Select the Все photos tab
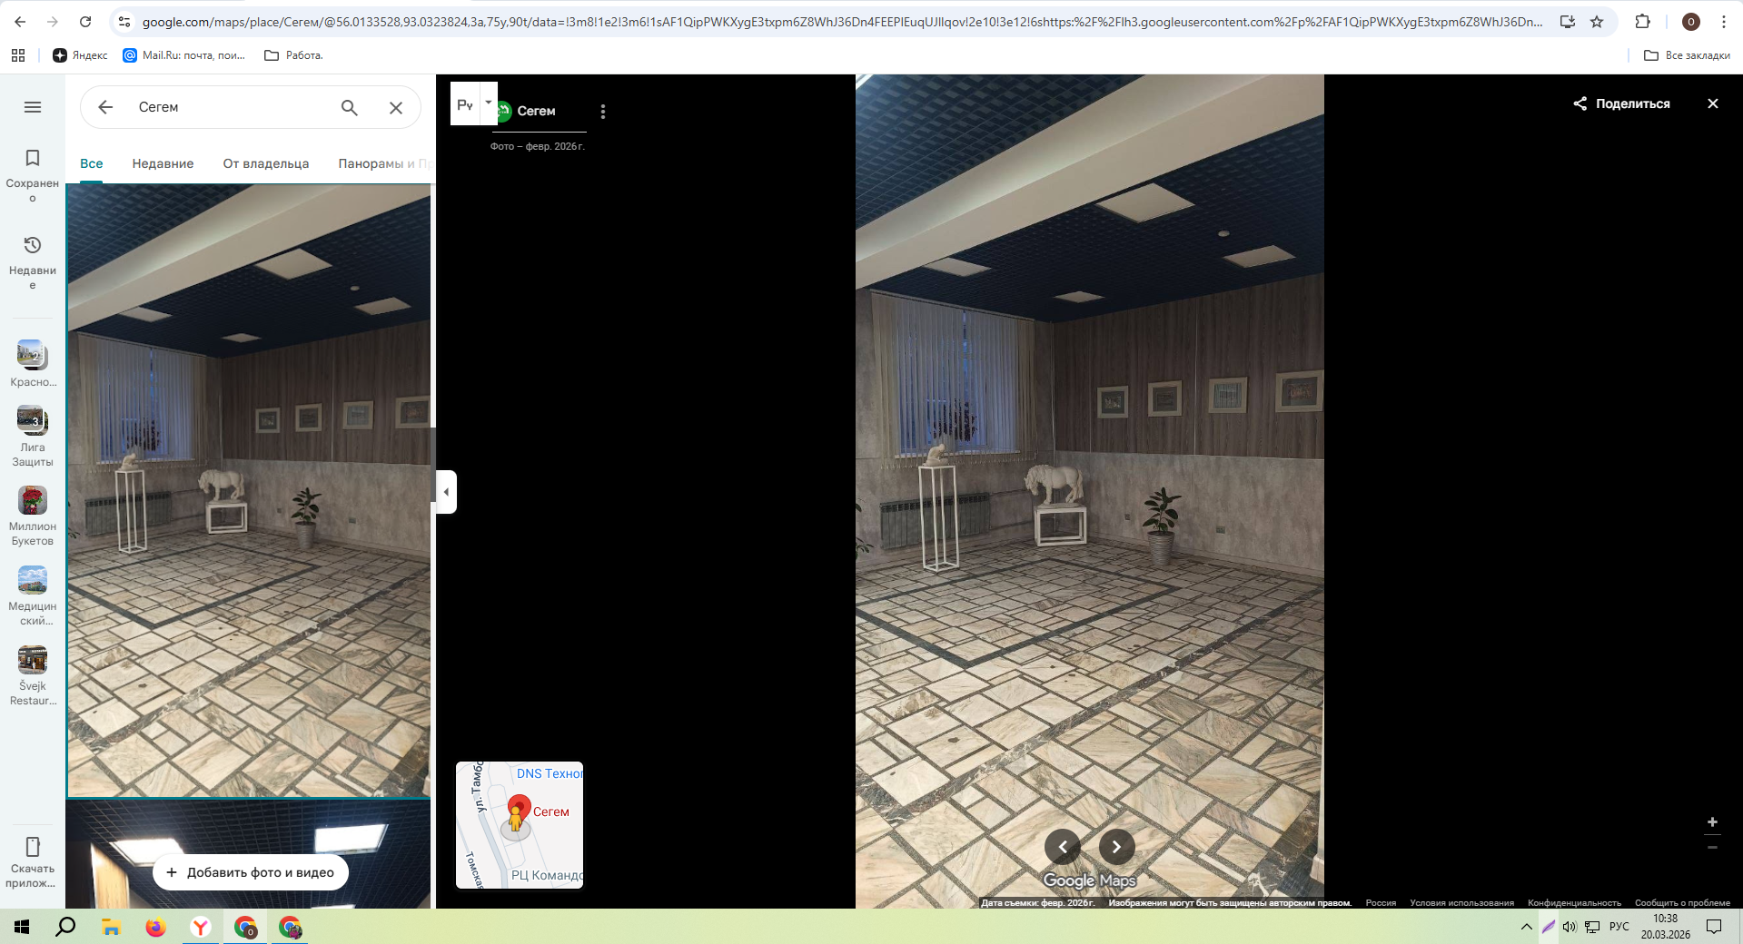 click(x=92, y=163)
